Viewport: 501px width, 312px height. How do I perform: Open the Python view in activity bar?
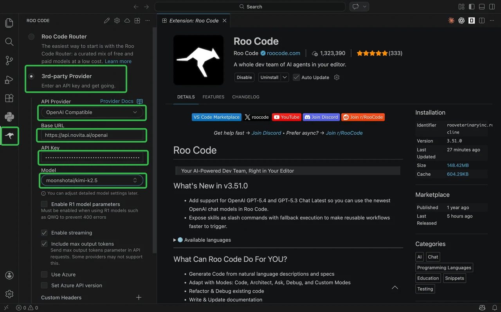(9, 117)
